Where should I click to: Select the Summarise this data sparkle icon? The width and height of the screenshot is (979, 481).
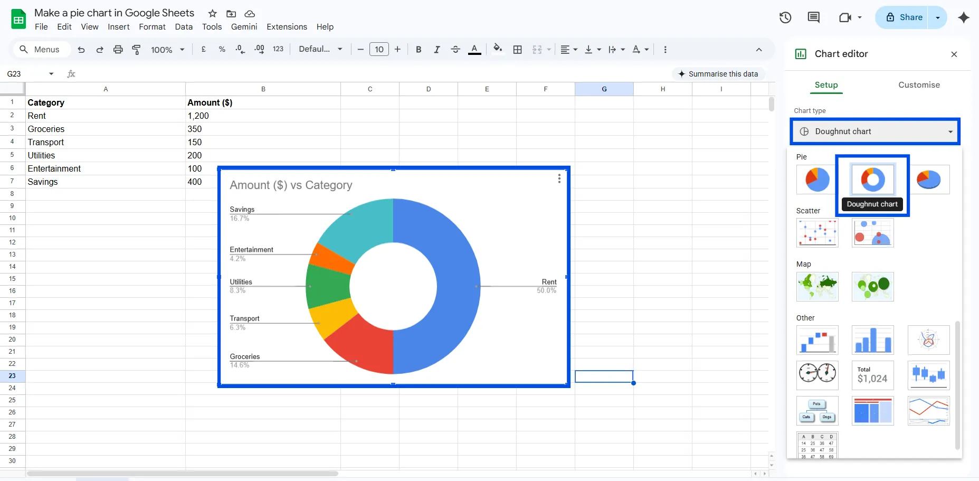click(683, 74)
